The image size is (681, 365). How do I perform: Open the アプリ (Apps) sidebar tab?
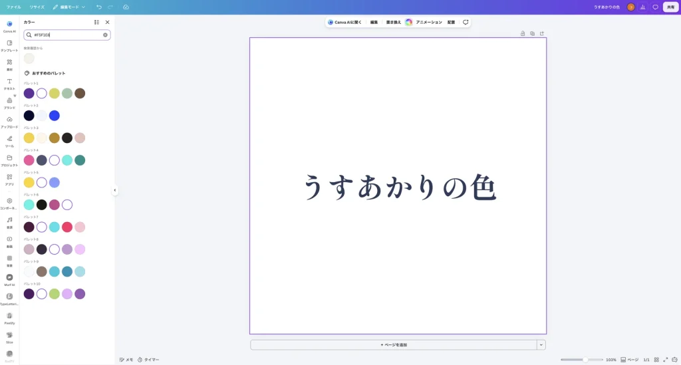pyautogui.click(x=9, y=180)
